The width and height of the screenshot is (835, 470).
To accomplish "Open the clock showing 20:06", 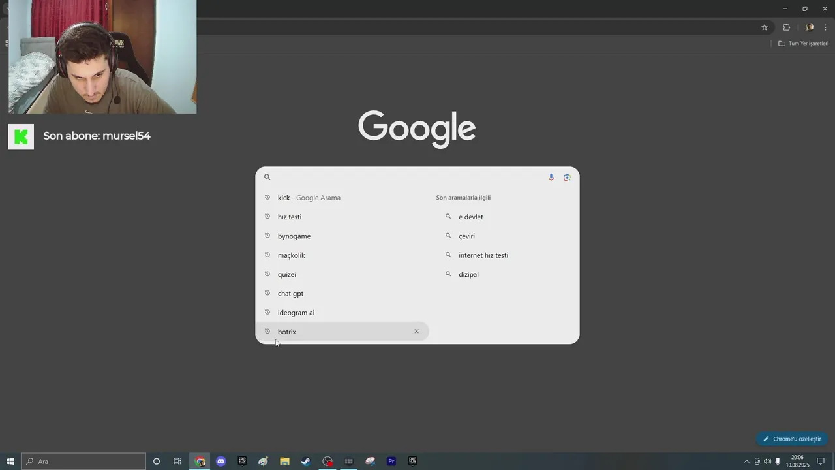I will (x=797, y=462).
